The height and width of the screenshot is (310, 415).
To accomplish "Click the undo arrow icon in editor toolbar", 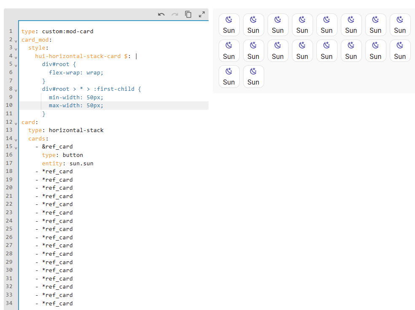I will point(161,15).
